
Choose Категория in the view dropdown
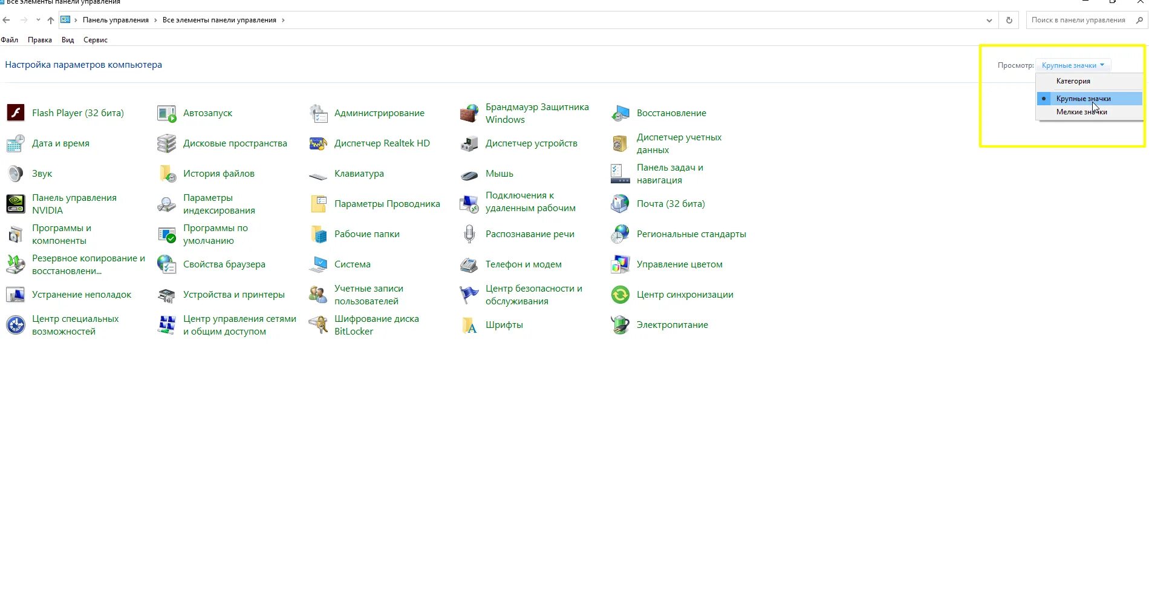[1089, 81]
